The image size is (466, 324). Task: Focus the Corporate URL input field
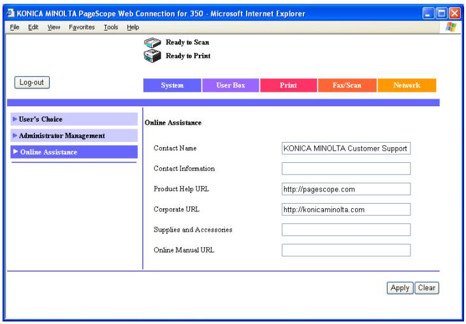click(346, 209)
